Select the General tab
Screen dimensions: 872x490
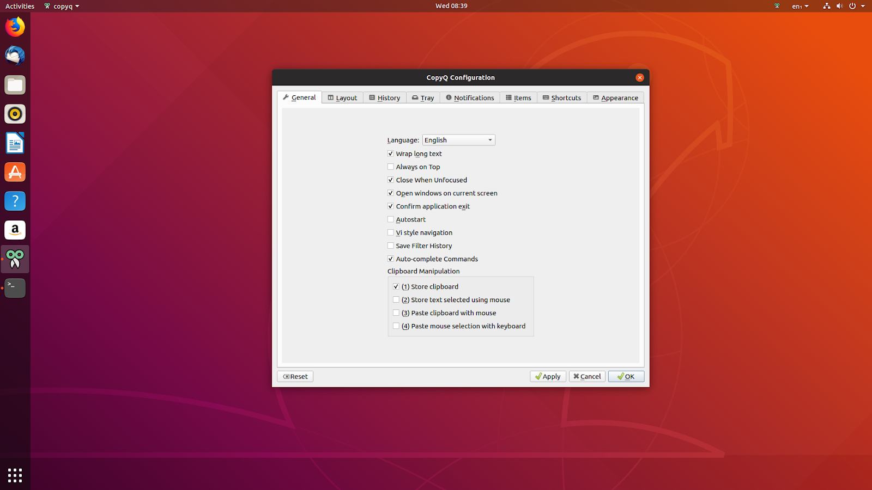[x=299, y=97]
